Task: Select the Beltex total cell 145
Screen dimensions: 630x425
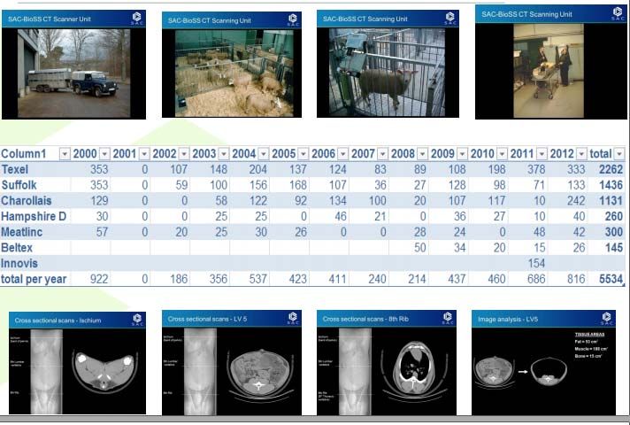Action: tap(614, 248)
